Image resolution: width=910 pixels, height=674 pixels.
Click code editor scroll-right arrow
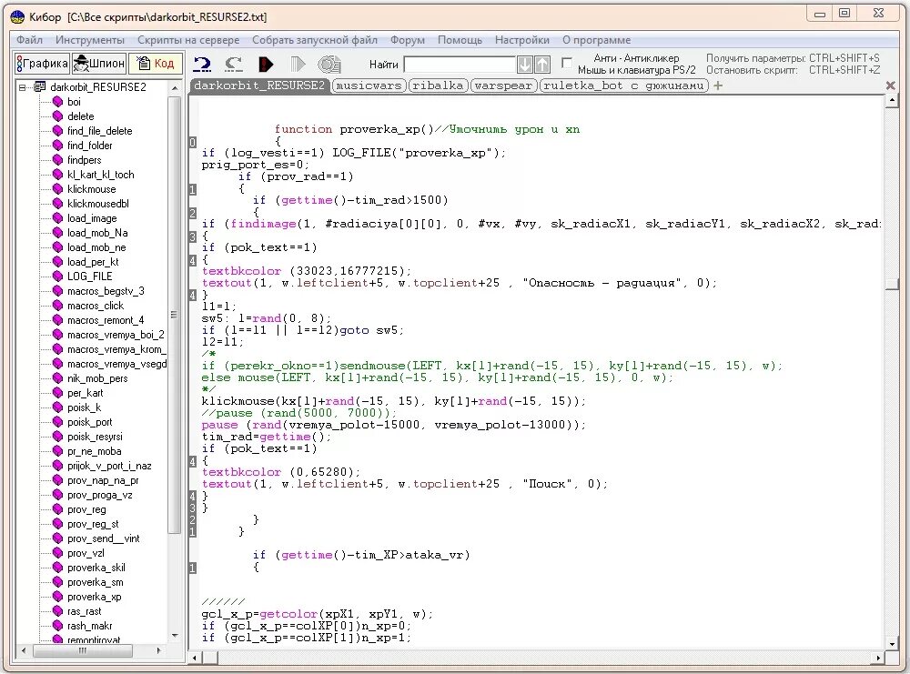tap(879, 659)
